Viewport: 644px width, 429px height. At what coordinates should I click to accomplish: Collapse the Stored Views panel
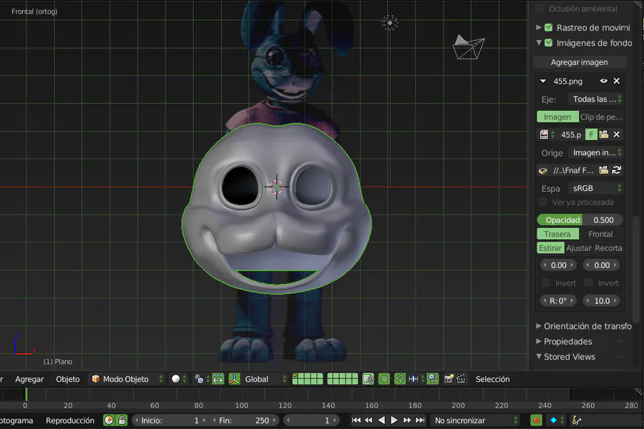tap(538, 356)
